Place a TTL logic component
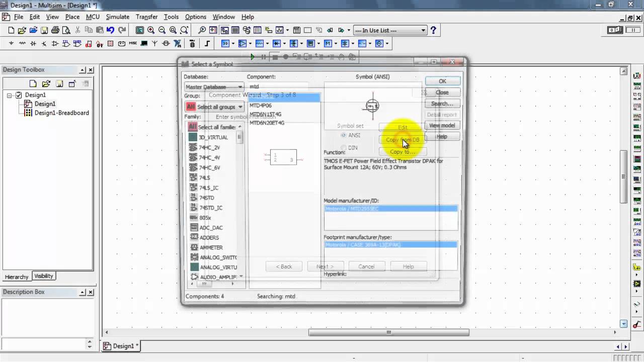 coord(66,44)
